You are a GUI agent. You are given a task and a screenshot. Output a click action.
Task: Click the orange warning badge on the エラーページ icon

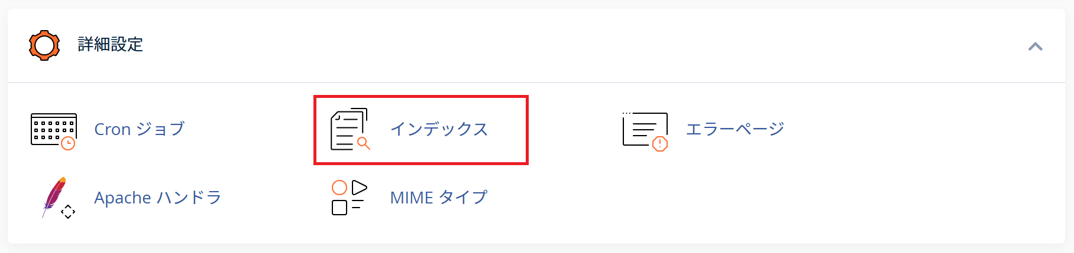tap(660, 144)
